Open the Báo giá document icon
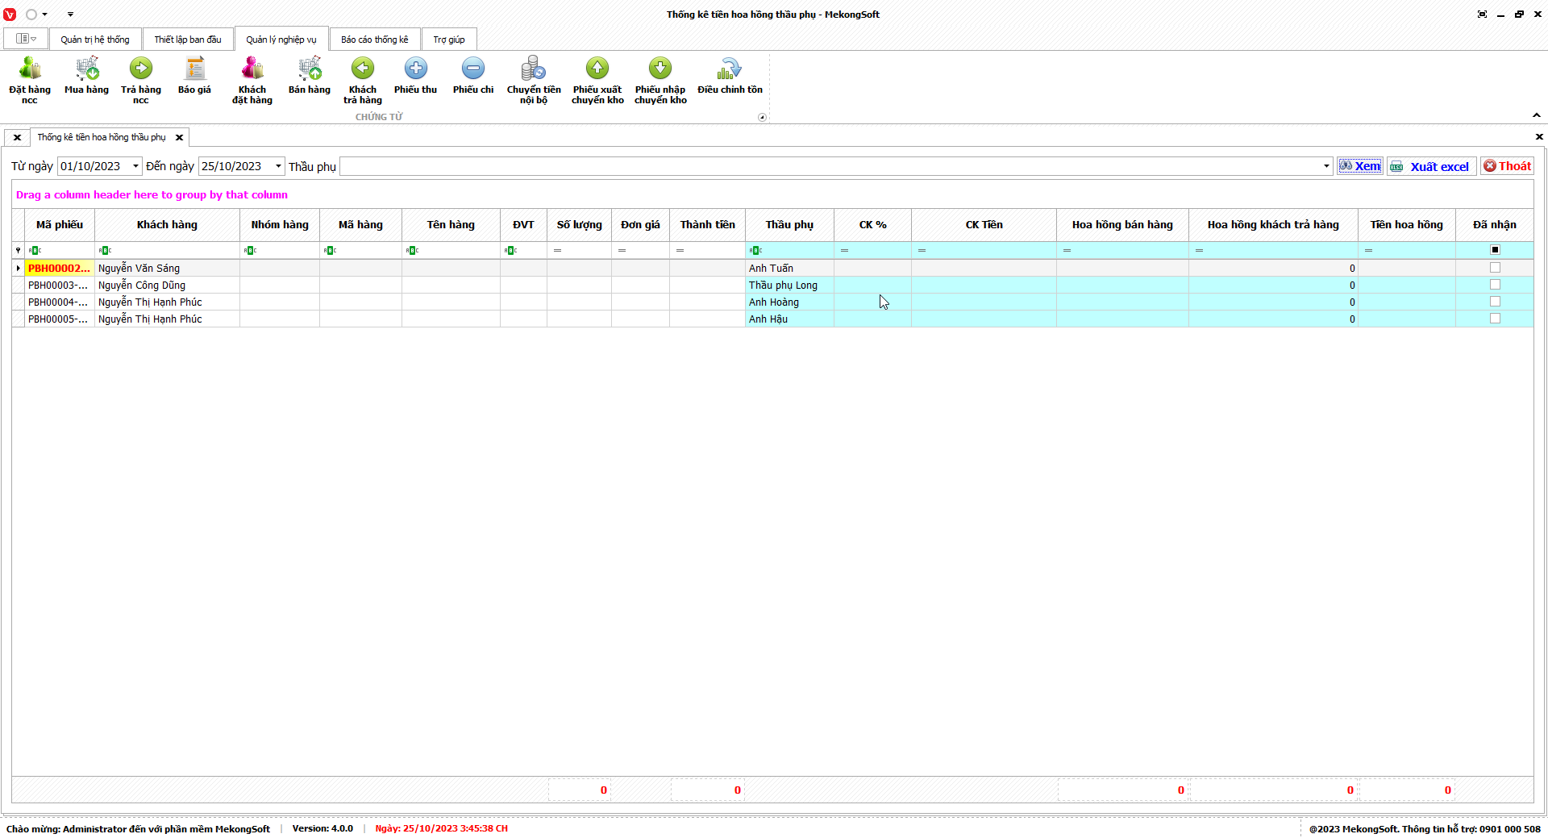The width and height of the screenshot is (1548, 838). point(194,69)
